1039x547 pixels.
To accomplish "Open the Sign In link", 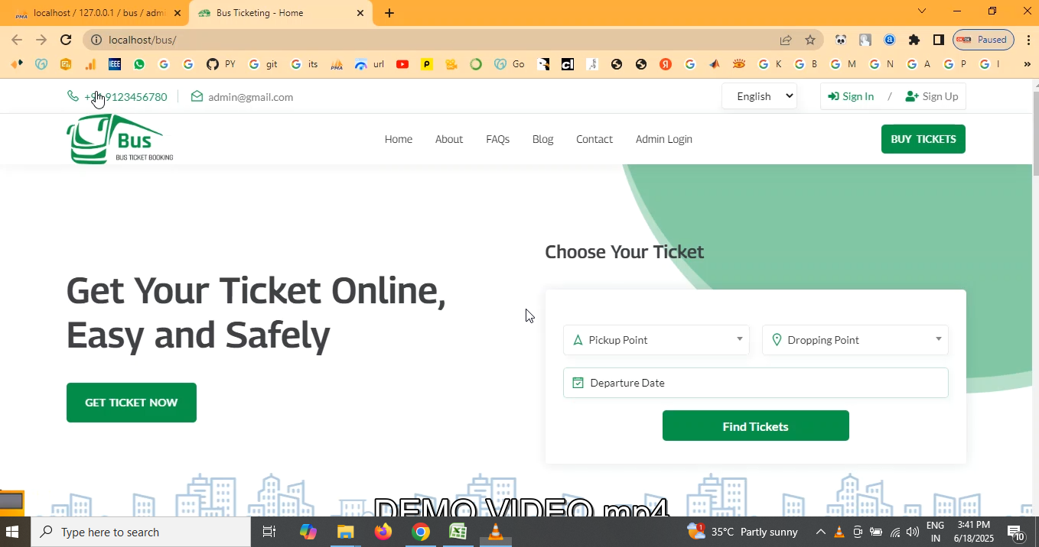I will tap(851, 96).
